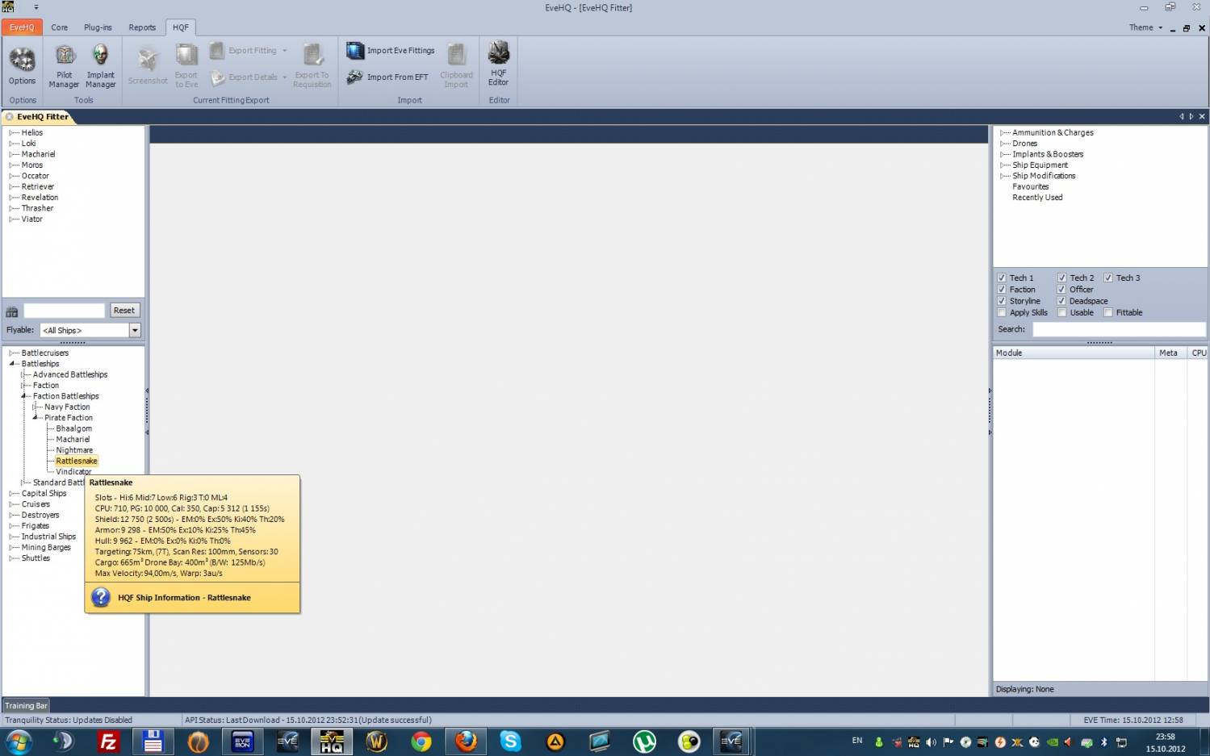
Task: Open the World of Warcraft taskbar icon
Action: [377, 741]
